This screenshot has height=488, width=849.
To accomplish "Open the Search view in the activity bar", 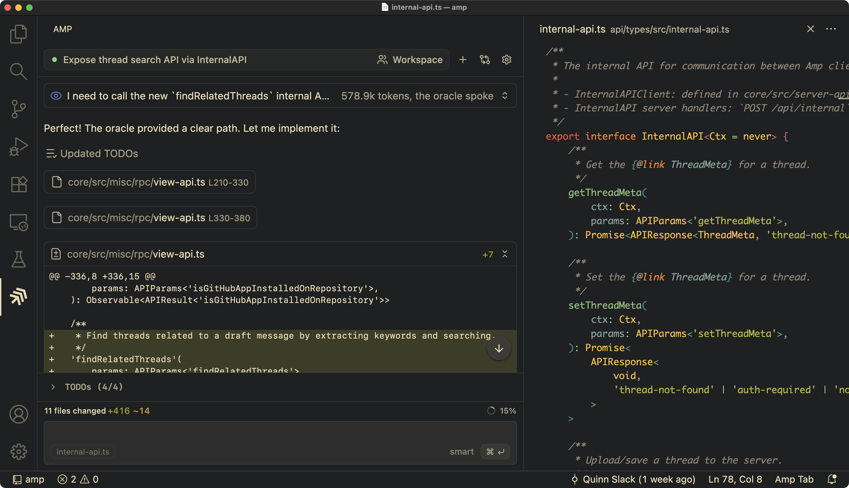I will (18, 71).
